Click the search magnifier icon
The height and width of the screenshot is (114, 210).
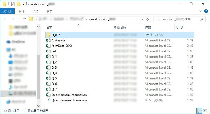tap(202, 19)
